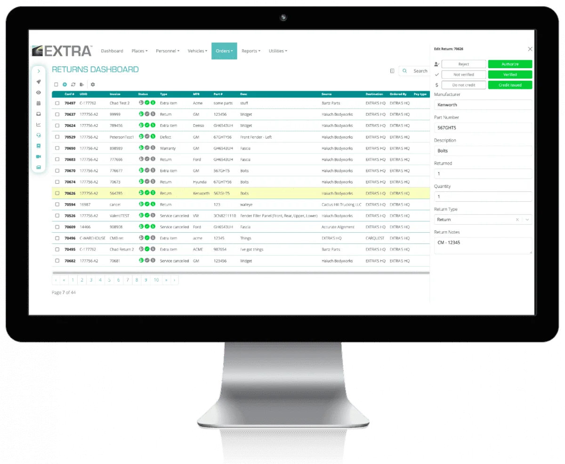Open the table settings gear icon
Image resolution: width=565 pixels, height=464 pixels.
coord(93,85)
